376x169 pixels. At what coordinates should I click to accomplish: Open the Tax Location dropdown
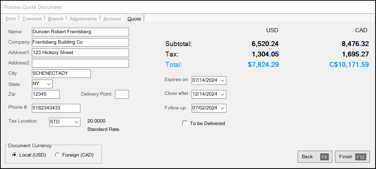click(x=76, y=122)
